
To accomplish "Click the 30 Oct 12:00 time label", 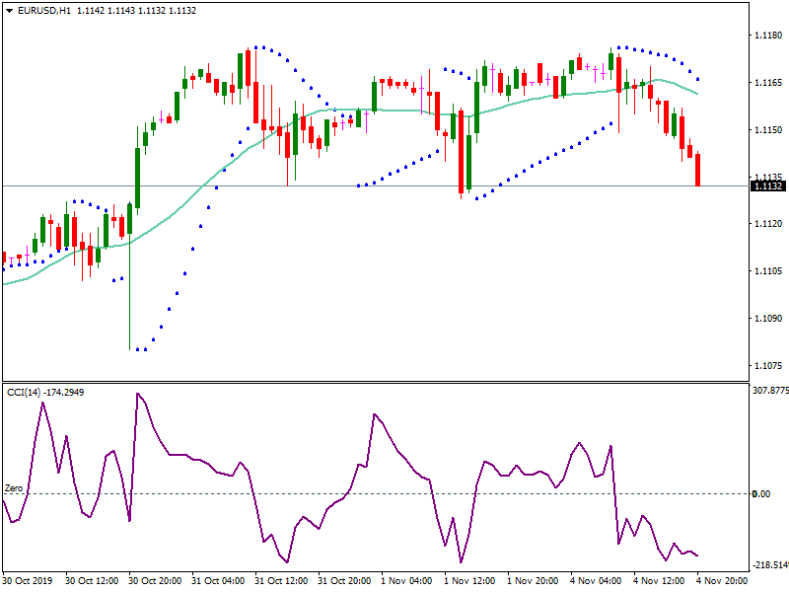I will coord(92,581).
